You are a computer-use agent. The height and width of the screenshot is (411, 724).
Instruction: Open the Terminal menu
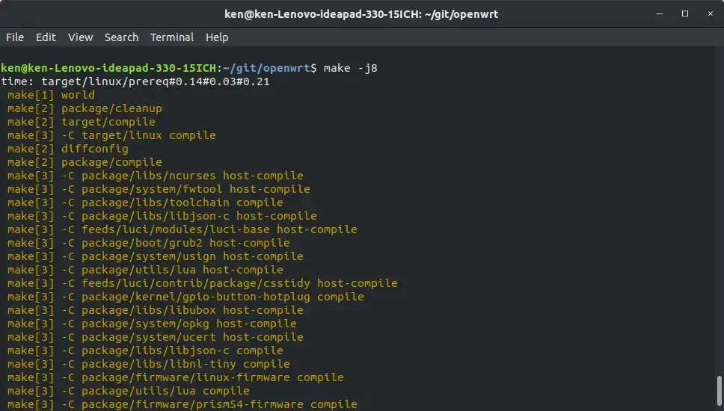(x=172, y=37)
